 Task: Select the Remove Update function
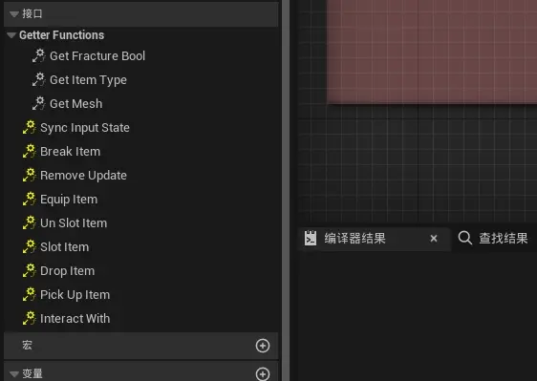pos(83,176)
